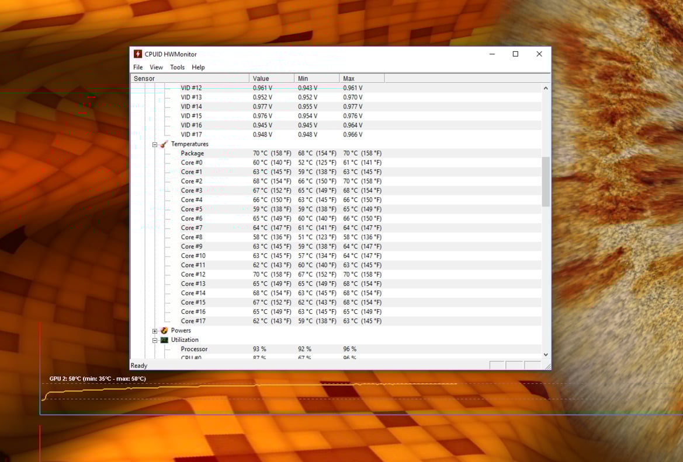Close the HWMonitor window

tap(539, 54)
